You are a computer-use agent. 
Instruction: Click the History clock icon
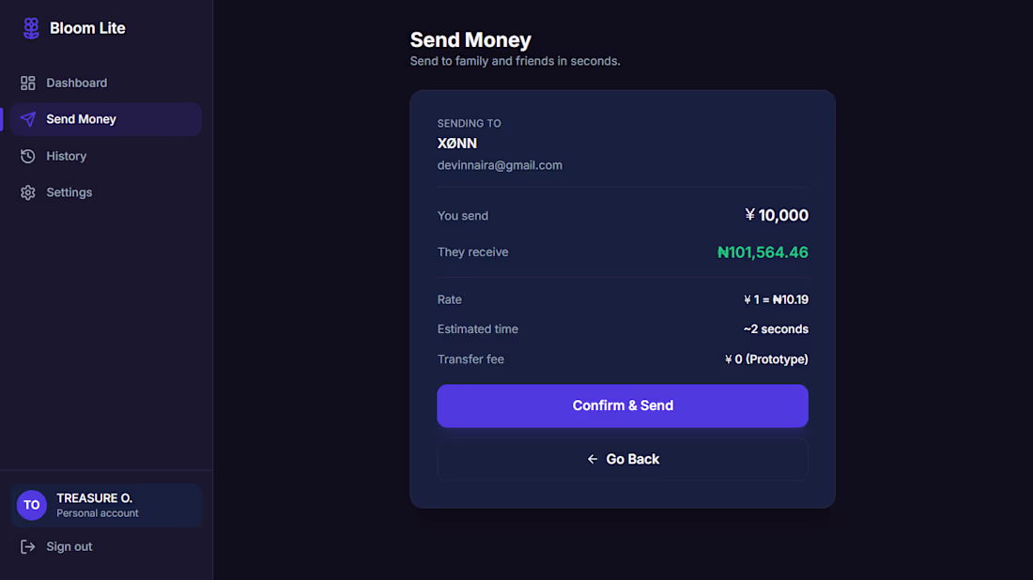click(x=27, y=156)
